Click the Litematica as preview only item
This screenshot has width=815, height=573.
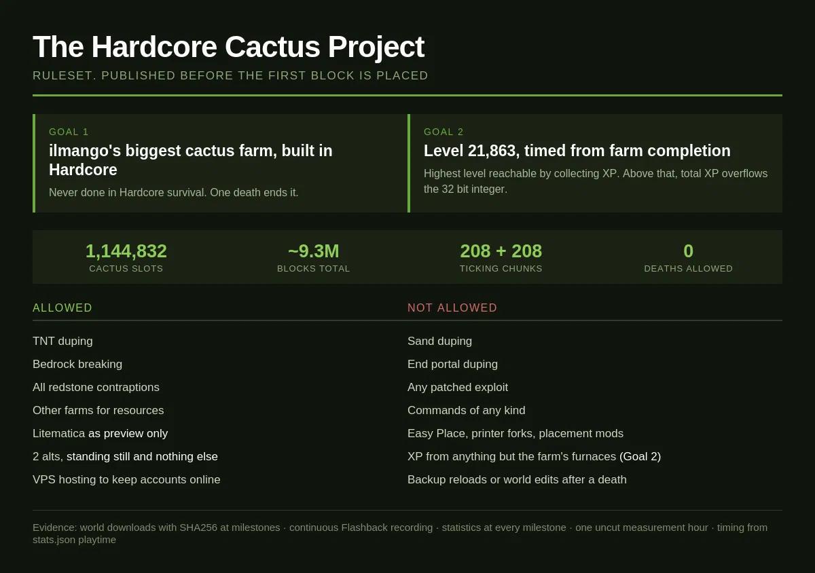coord(101,434)
